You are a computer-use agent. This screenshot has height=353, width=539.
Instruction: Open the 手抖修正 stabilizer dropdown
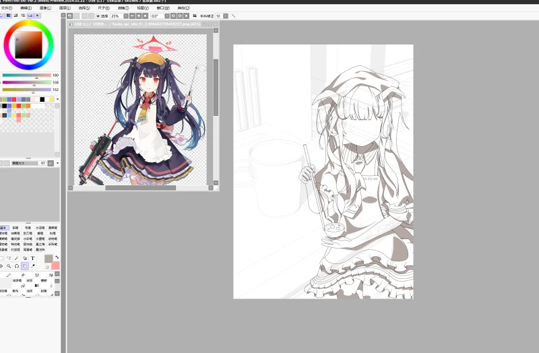tap(226, 15)
